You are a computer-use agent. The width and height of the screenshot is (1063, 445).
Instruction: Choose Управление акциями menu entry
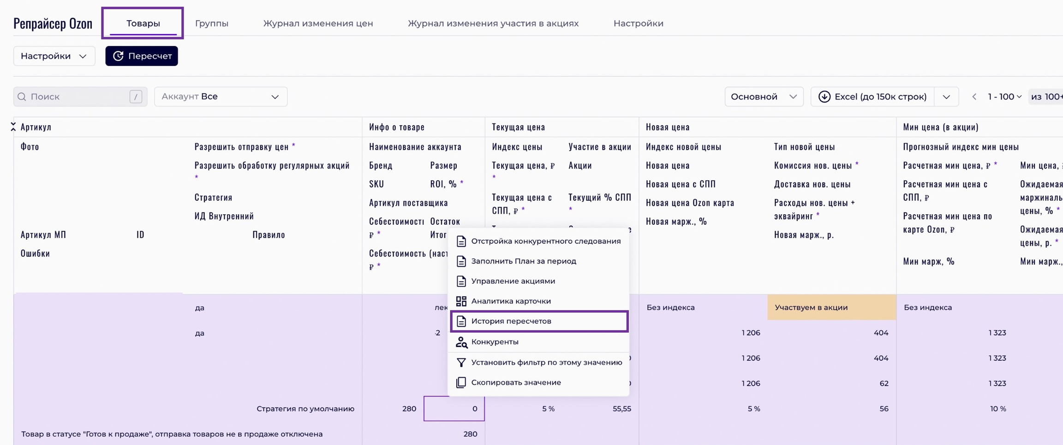pos(513,281)
